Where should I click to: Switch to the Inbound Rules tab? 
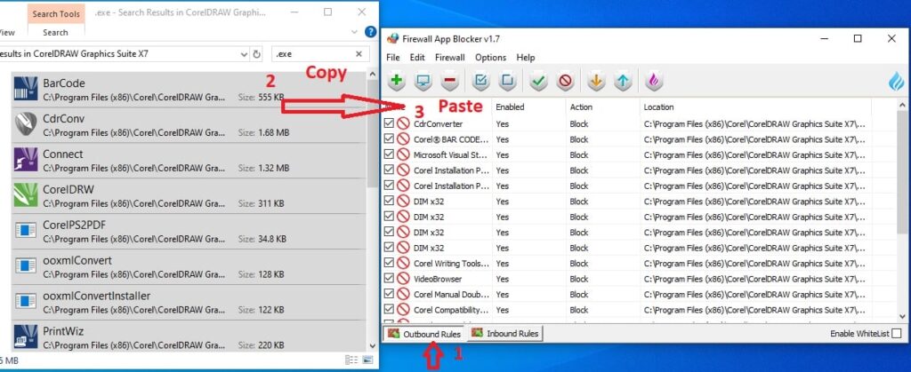pos(505,334)
